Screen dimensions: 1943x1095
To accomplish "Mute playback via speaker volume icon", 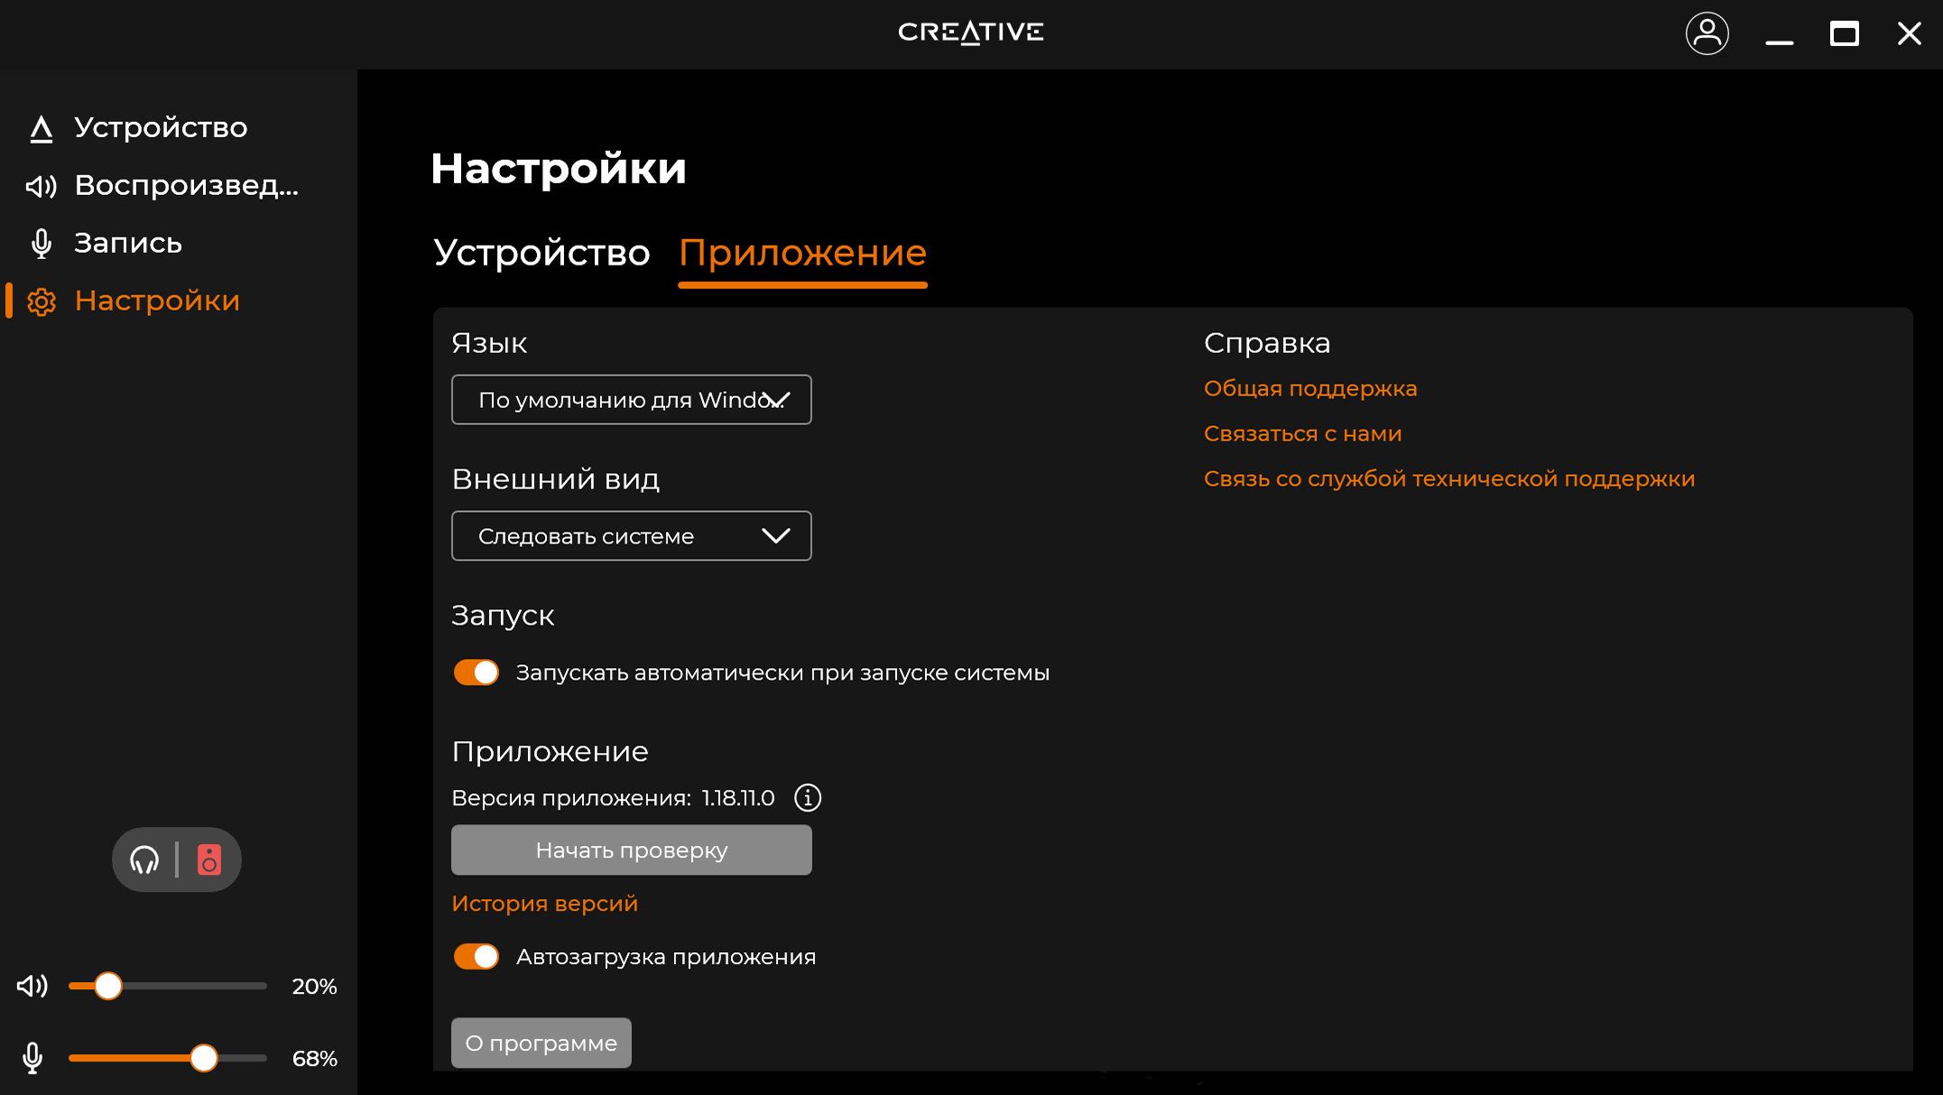I will 32,986.
